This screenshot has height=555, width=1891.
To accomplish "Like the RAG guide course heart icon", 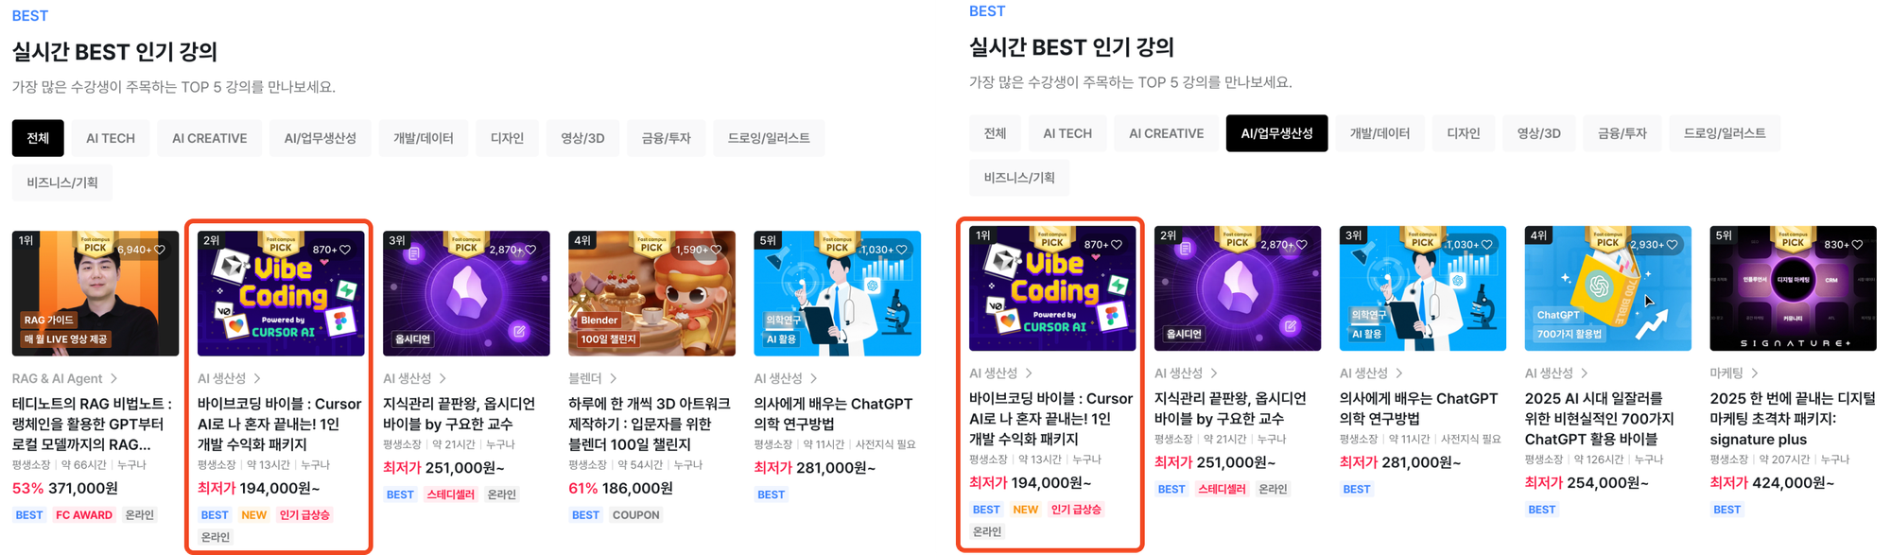I will pyautogui.click(x=160, y=250).
